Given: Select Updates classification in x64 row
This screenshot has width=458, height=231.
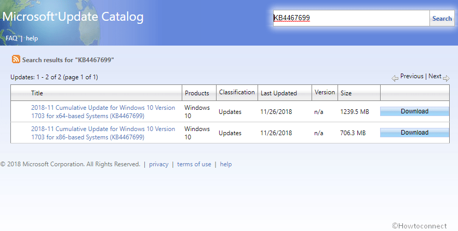Looking at the screenshot, I should point(230,112).
